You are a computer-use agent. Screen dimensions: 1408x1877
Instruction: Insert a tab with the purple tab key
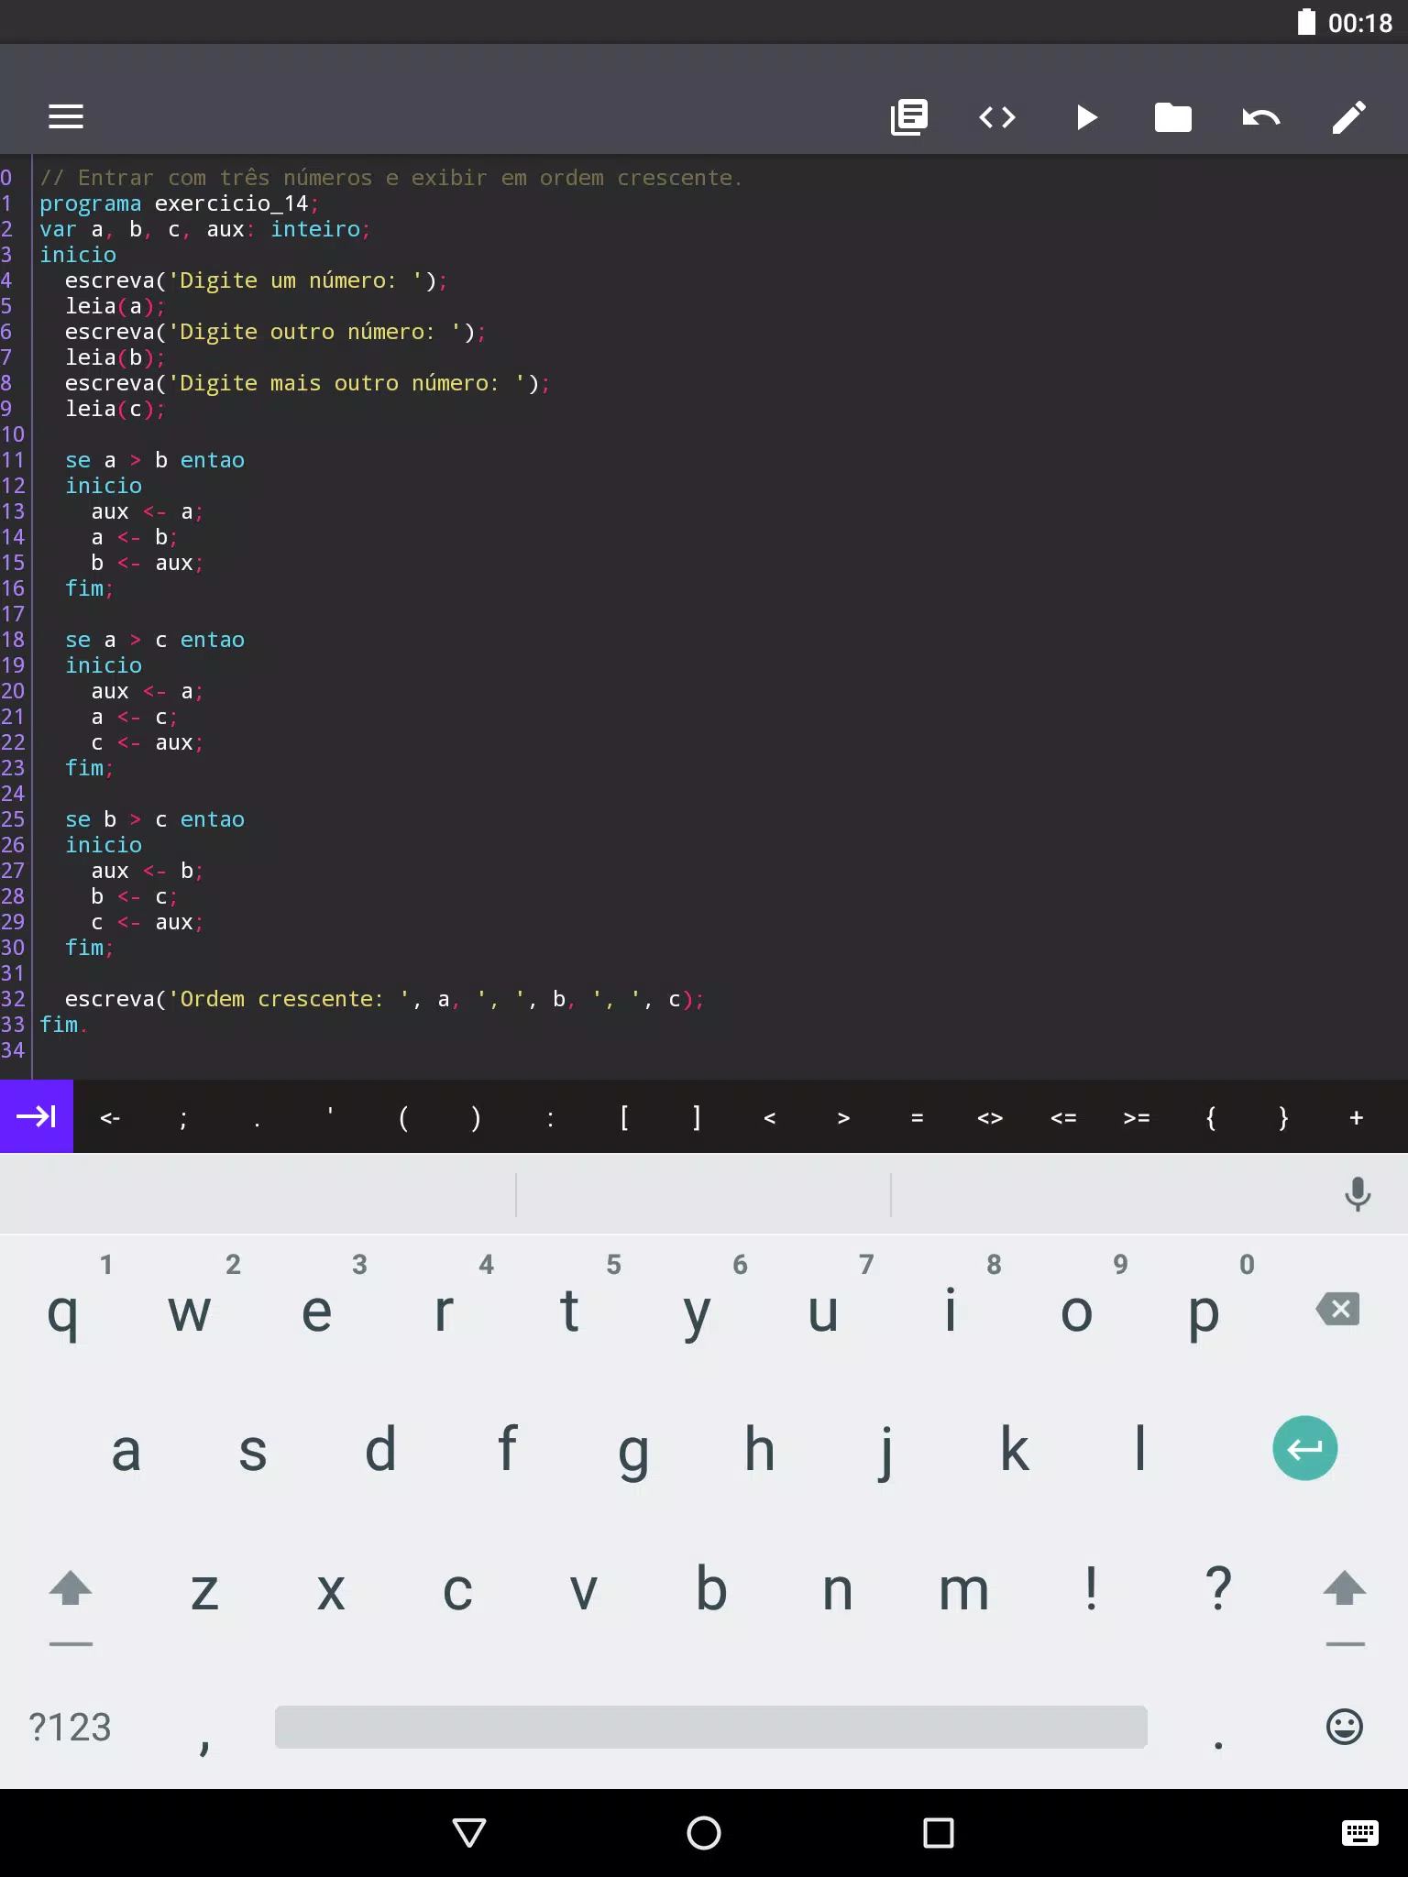click(37, 1116)
